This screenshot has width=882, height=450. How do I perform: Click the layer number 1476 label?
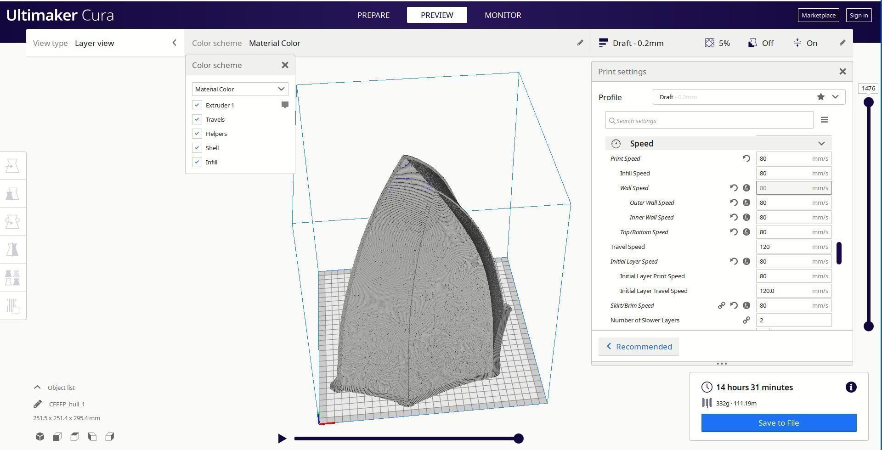click(x=868, y=89)
